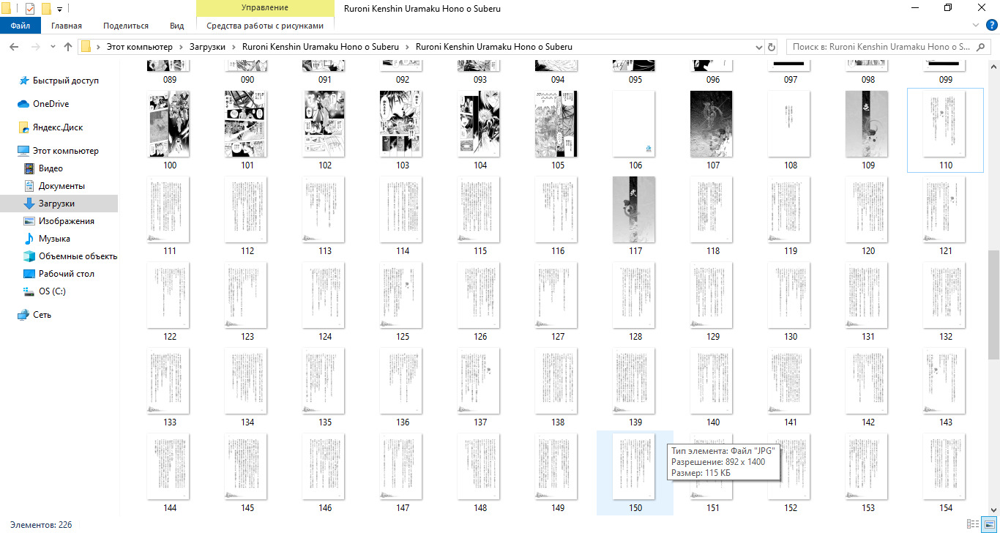The width and height of the screenshot is (1000, 533).
Task: Open the recent locations dropdown beside the Forward arrow
Action: click(52, 47)
